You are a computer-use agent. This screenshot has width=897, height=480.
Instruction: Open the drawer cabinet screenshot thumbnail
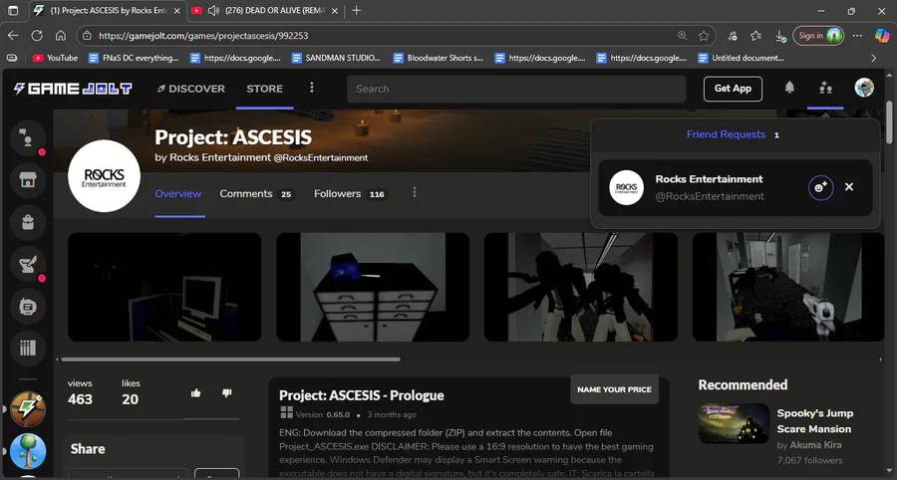pos(373,287)
